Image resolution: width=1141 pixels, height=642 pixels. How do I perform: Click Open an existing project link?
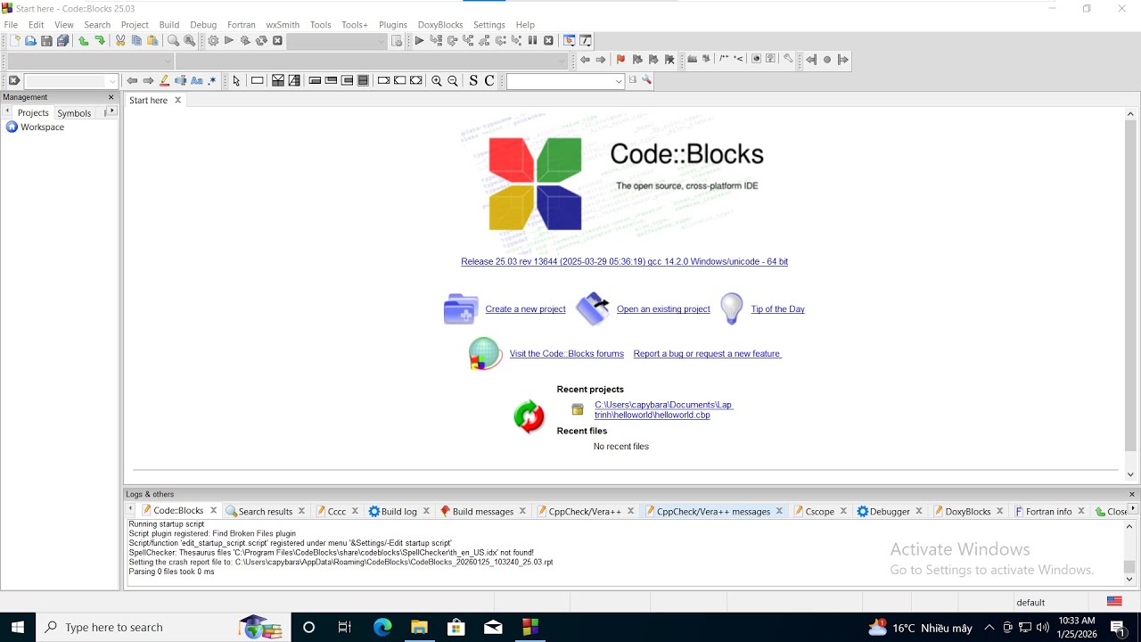663,309
